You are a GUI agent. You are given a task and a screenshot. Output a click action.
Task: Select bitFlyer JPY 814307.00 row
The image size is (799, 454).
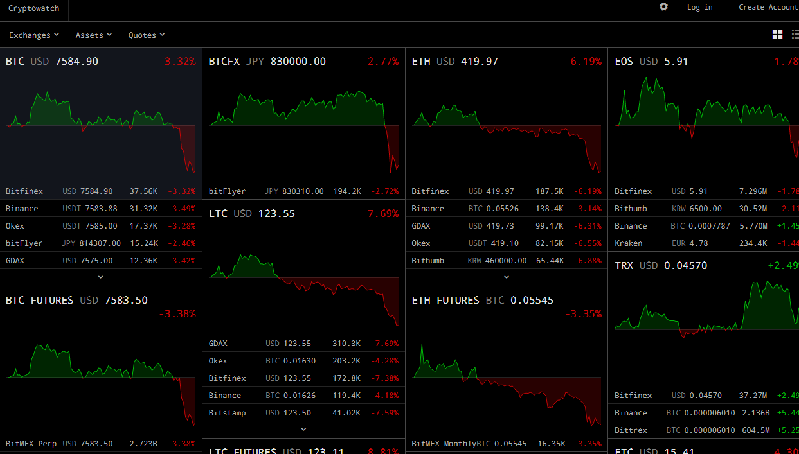pos(100,243)
